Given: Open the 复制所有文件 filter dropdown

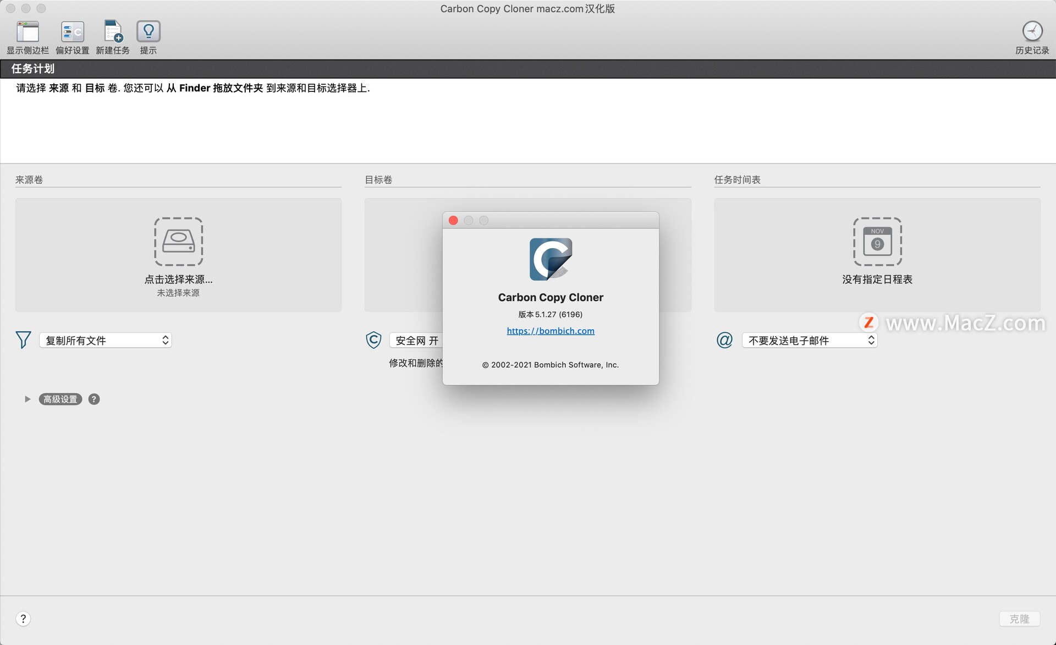Looking at the screenshot, I should coord(106,340).
